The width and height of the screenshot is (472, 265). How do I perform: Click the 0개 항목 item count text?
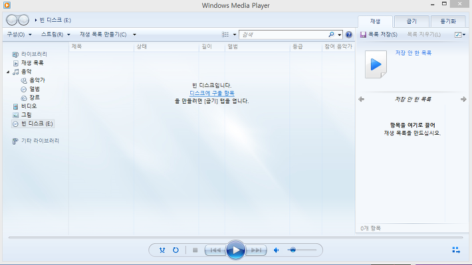click(x=370, y=228)
